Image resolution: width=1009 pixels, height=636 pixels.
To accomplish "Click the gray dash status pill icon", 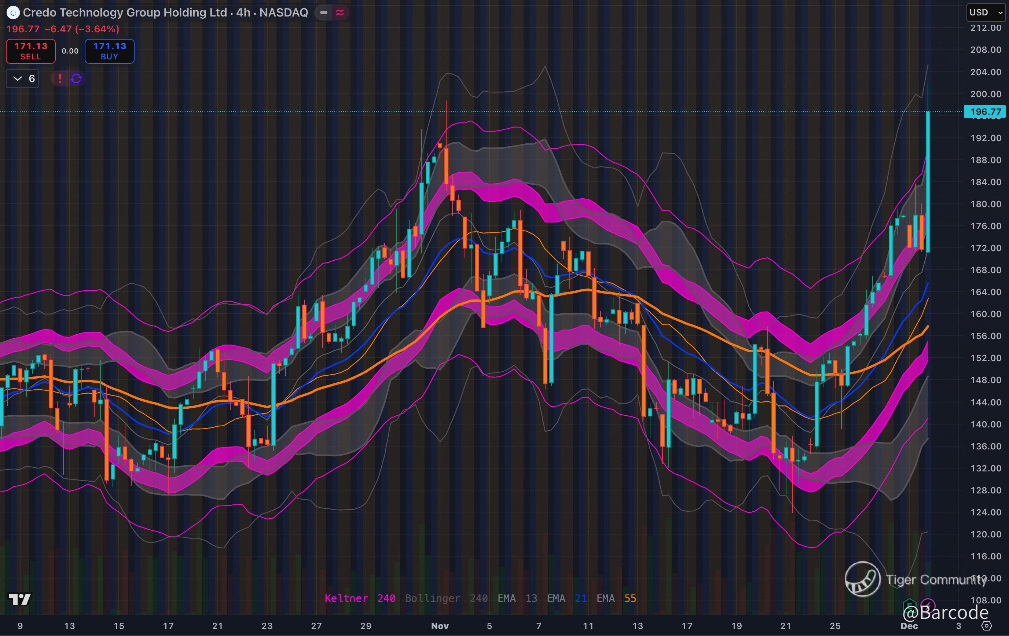I will (323, 13).
